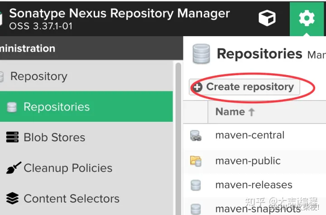Click the Repositories database icon in sidebar
The height and width of the screenshot is (215, 326).
[x=12, y=107]
